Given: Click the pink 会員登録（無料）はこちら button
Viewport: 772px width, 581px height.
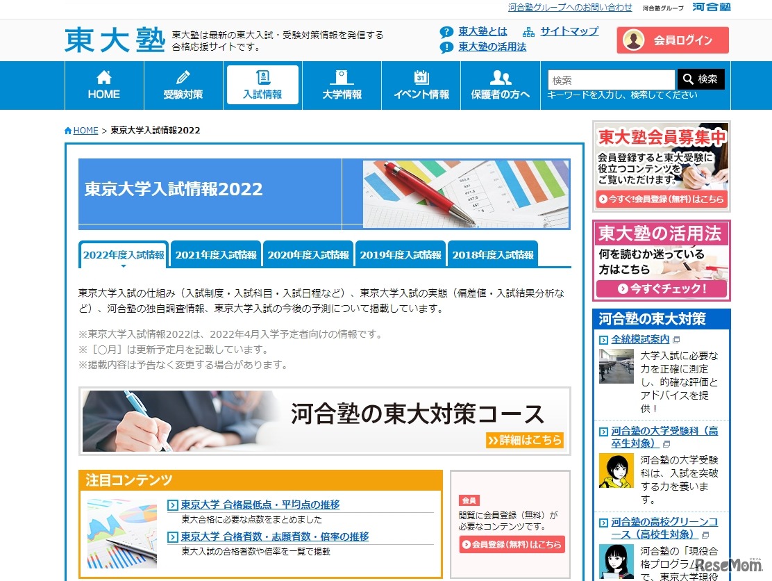Looking at the screenshot, I should (510, 545).
